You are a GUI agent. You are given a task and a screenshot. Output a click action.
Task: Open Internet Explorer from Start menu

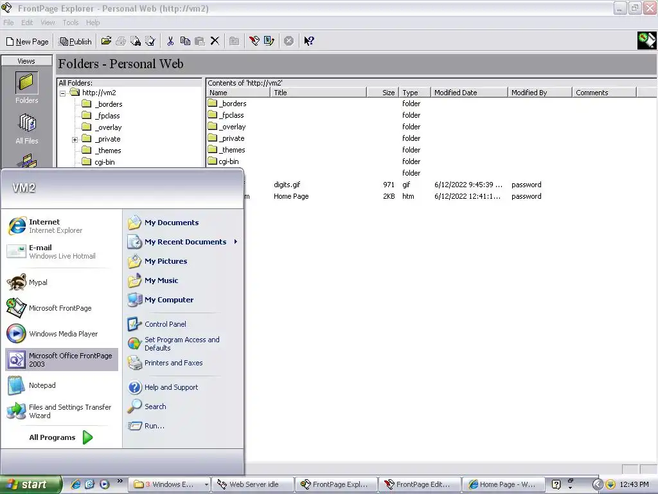(61, 226)
